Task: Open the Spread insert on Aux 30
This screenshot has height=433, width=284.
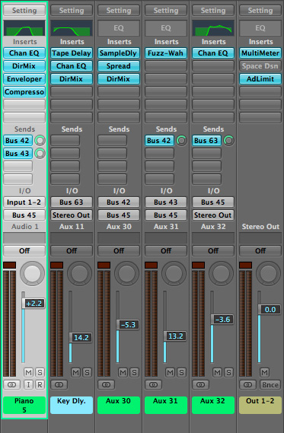Action: pyautogui.click(x=119, y=66)
